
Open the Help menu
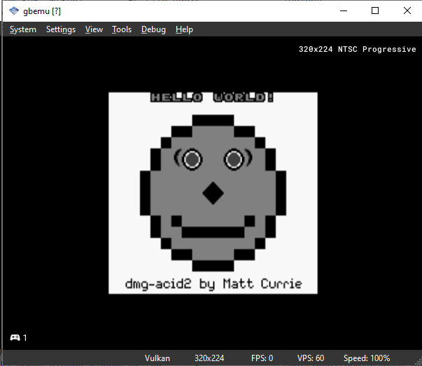tap(184, 29)
